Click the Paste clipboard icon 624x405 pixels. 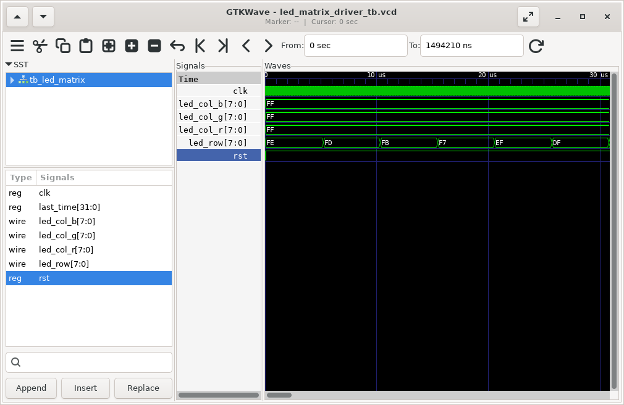[x=86, y=46]
